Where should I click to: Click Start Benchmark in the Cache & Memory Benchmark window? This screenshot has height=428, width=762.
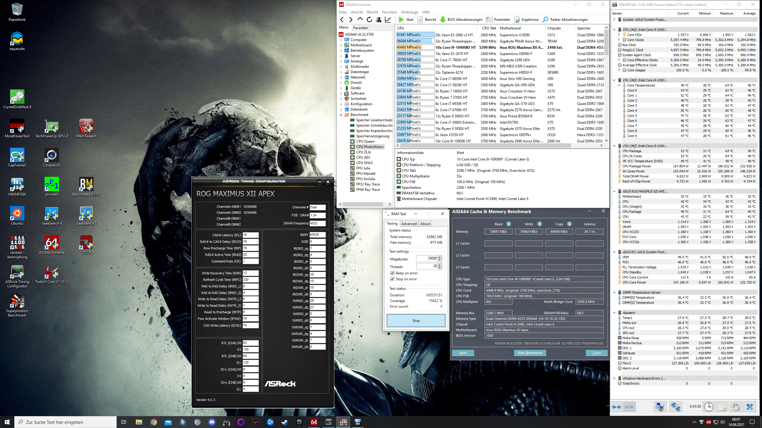530,353
